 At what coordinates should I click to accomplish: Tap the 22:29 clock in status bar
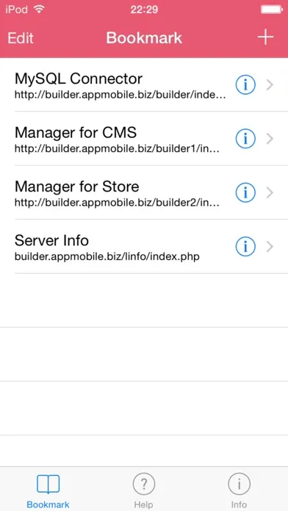click(x=144, y=10)
